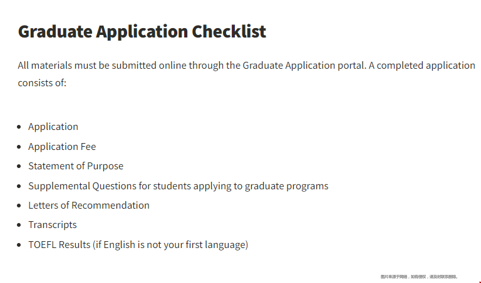
Task: Click the bullet beside Supplemental Questions
Action: point(19,186)
